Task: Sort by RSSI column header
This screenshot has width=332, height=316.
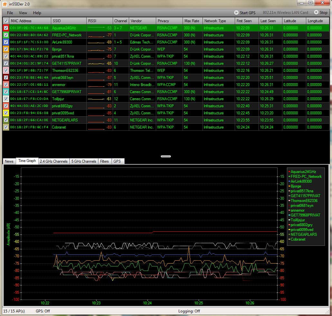Action: click(100, 21)
